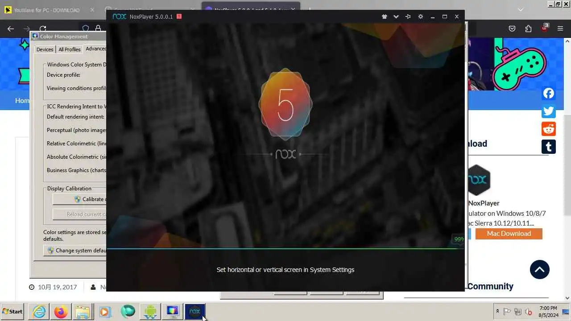This screenshot has width=571, height=321.
Task: Click Action Center flag tray icon
Action: [x=507, y=312]
